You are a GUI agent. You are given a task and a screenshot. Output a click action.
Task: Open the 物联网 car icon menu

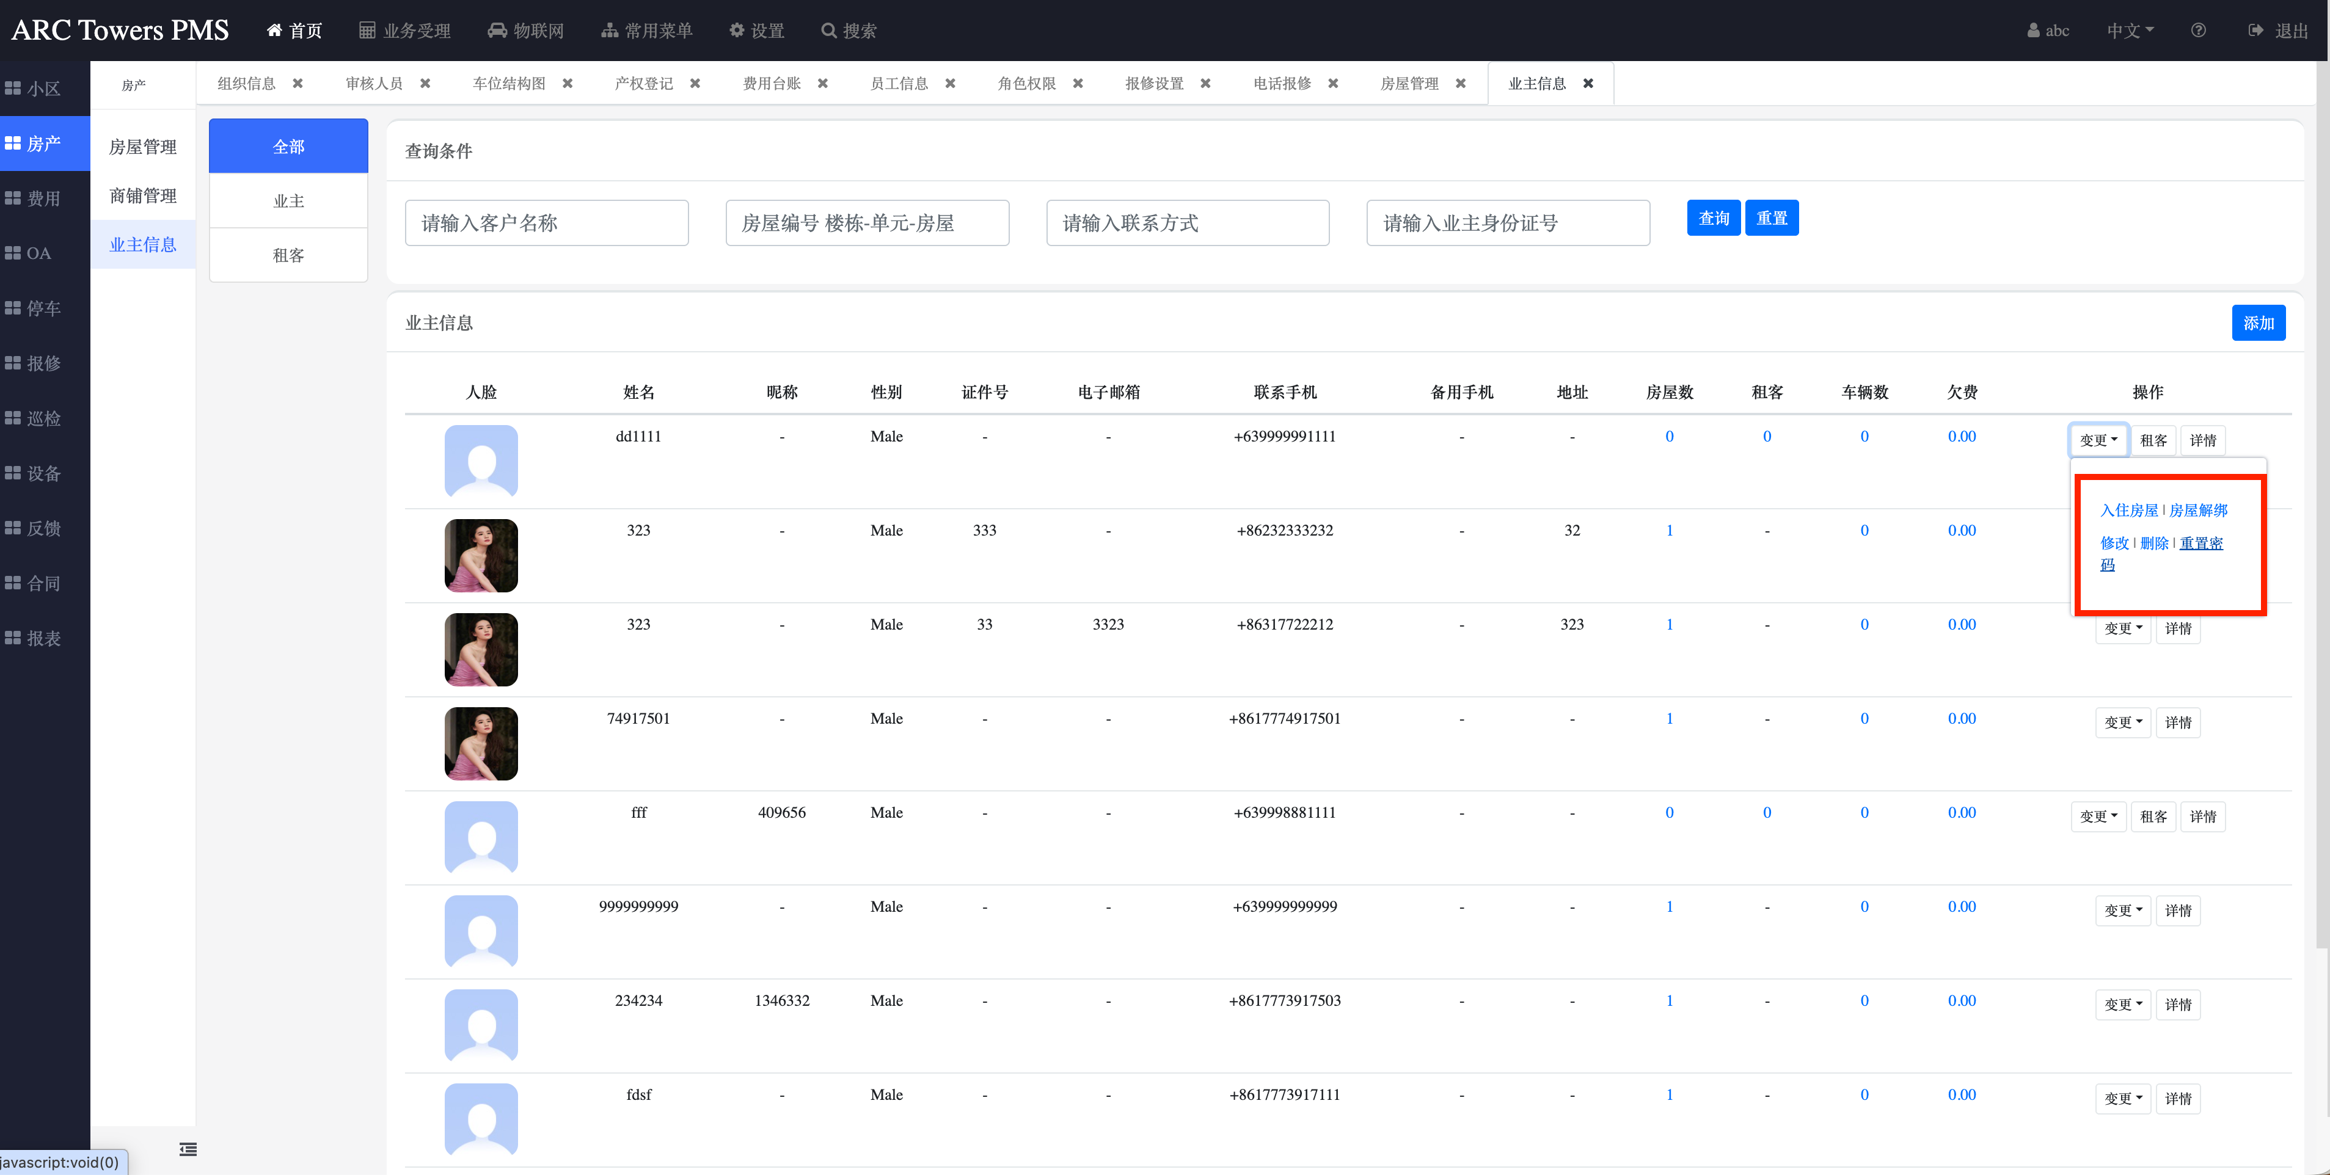497,30
